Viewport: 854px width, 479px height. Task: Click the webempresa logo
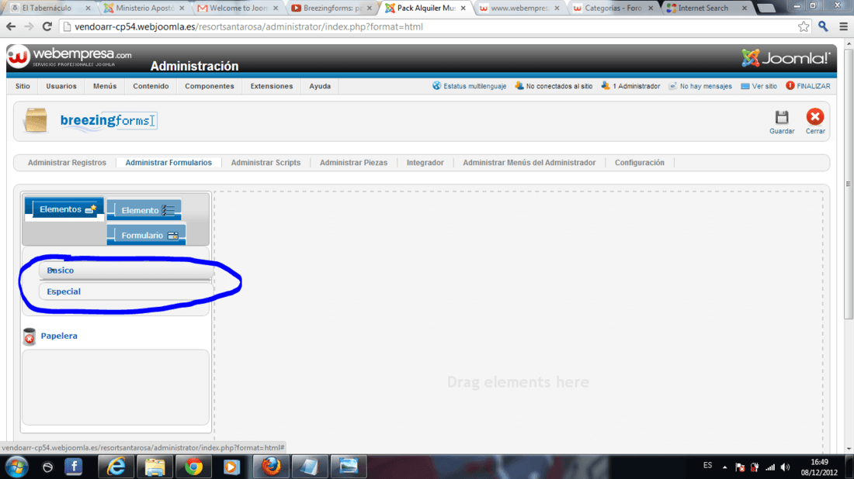pos(69,57)
